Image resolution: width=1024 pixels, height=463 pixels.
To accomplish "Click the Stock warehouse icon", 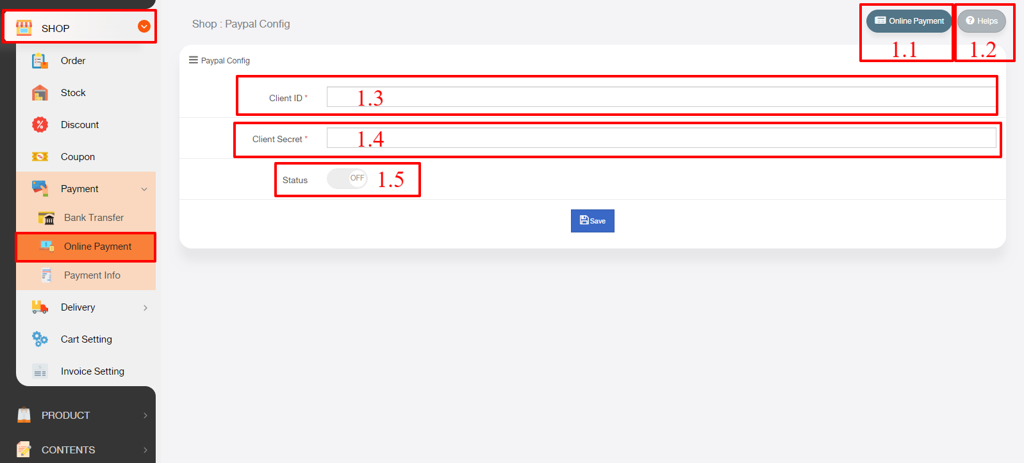I will (40, 93).
